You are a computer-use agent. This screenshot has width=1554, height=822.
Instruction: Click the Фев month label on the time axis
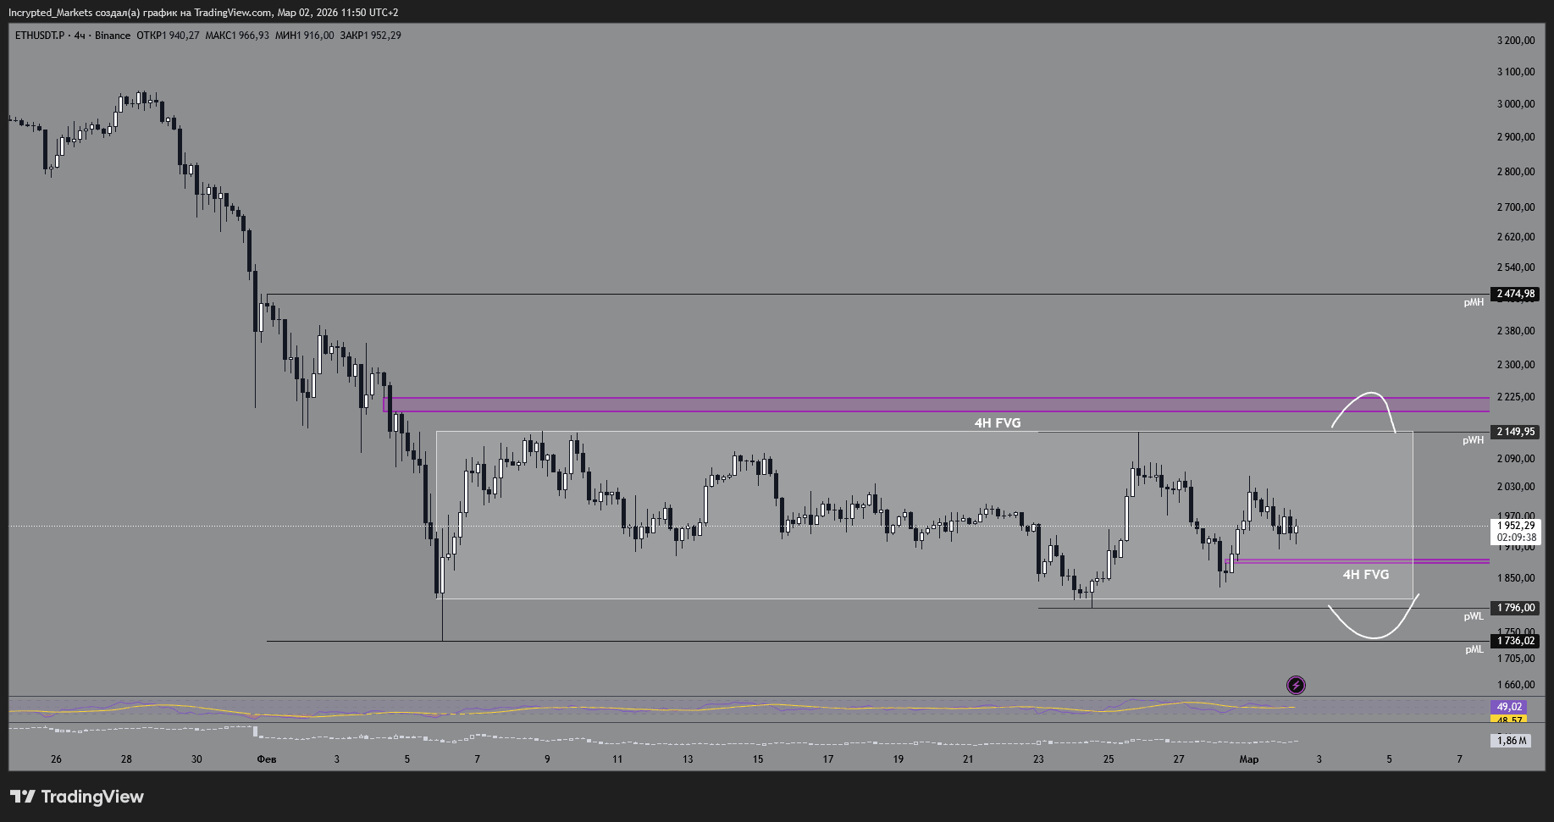[267, 759]
